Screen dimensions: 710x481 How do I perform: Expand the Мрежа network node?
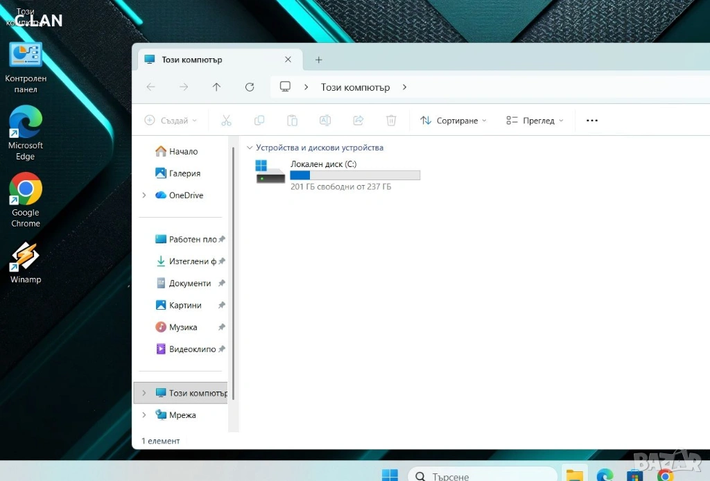144,415
